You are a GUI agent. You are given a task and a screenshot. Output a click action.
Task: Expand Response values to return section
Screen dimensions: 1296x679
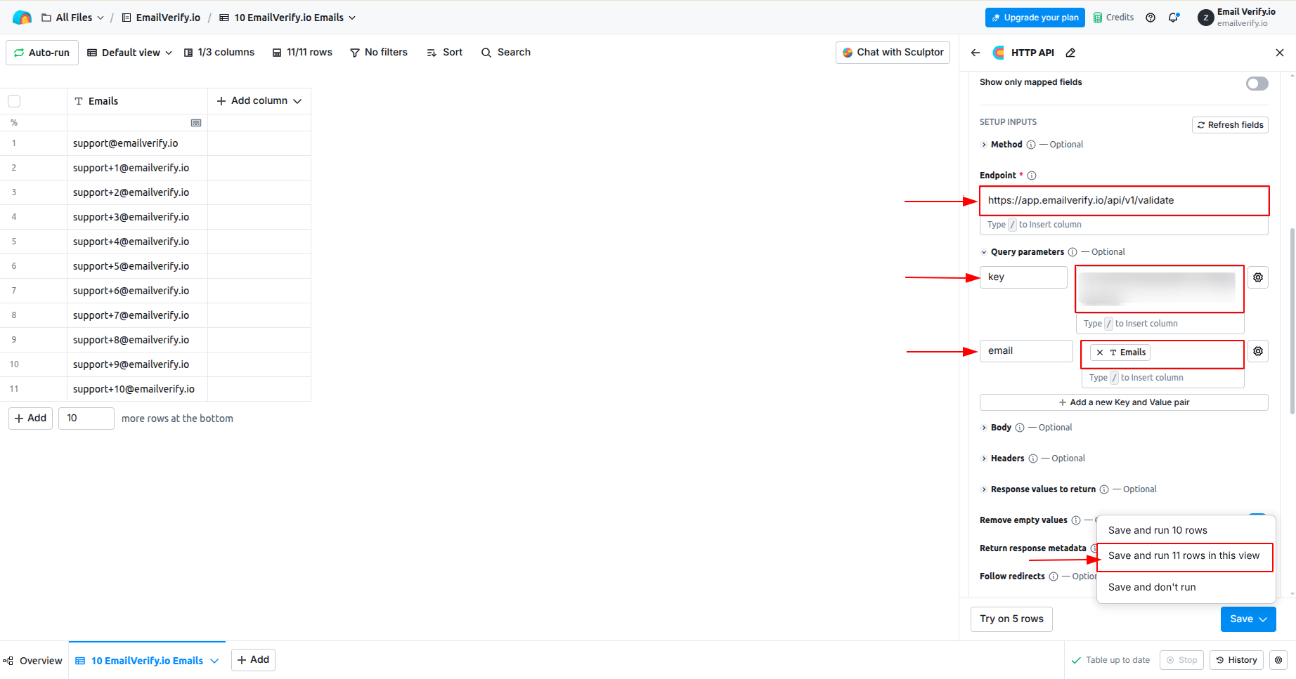984,489
